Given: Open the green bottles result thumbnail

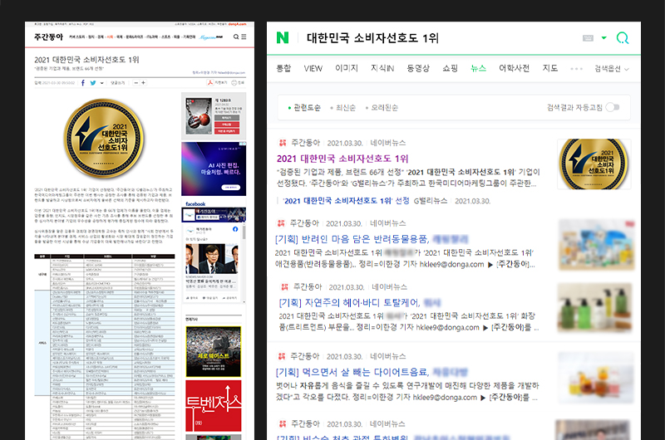Looking at the screenshot, I should pyautogui.click(x=595, y=308).
